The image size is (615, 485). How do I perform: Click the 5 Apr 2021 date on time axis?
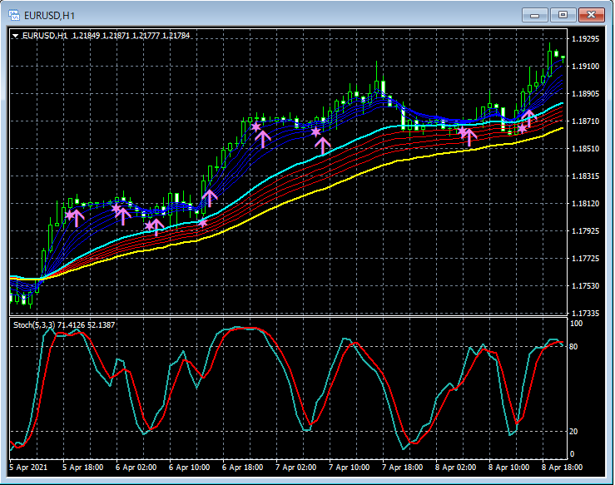click(29, 468)
